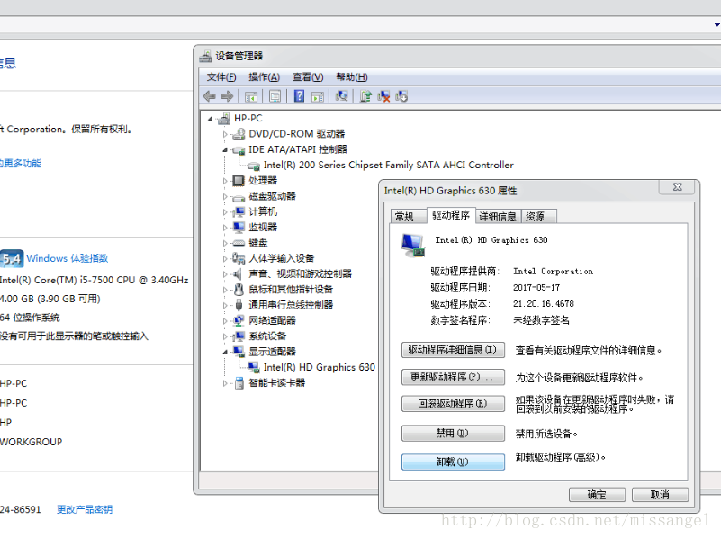Viewport: 721px width, 538px height.
Task: Select Intel(R) 200 Series SATA AHCI Controller
Action: [x=389, y=165]
